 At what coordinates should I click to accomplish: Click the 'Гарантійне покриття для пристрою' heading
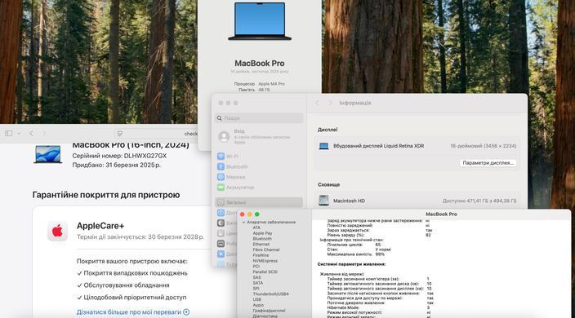[106, 195]
